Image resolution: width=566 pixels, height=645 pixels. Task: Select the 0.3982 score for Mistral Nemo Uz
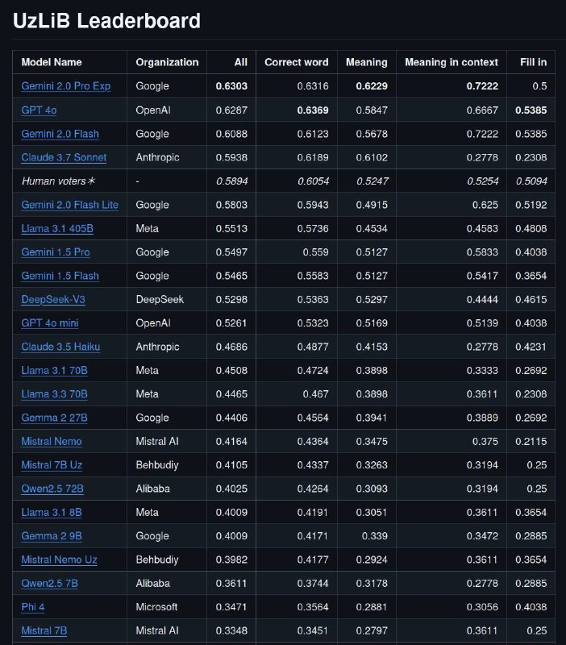click(231, 560)
